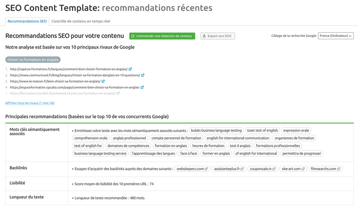Click external link icon beside couponsale.in

coord(274,169)
